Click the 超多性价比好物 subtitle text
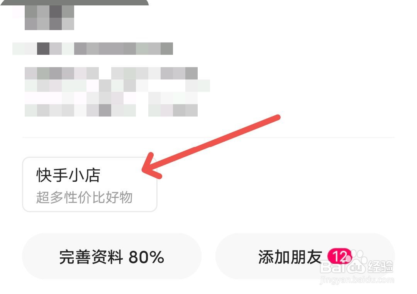 [84, 198]
